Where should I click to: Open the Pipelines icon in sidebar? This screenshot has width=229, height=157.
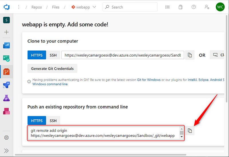pos(6,85)
